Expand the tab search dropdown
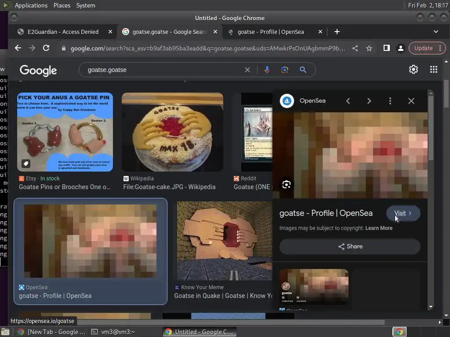The image size is (450, 337). (435, 32)
